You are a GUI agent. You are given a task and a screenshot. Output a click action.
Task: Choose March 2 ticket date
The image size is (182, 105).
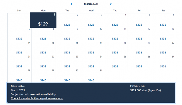click(67, 20)
